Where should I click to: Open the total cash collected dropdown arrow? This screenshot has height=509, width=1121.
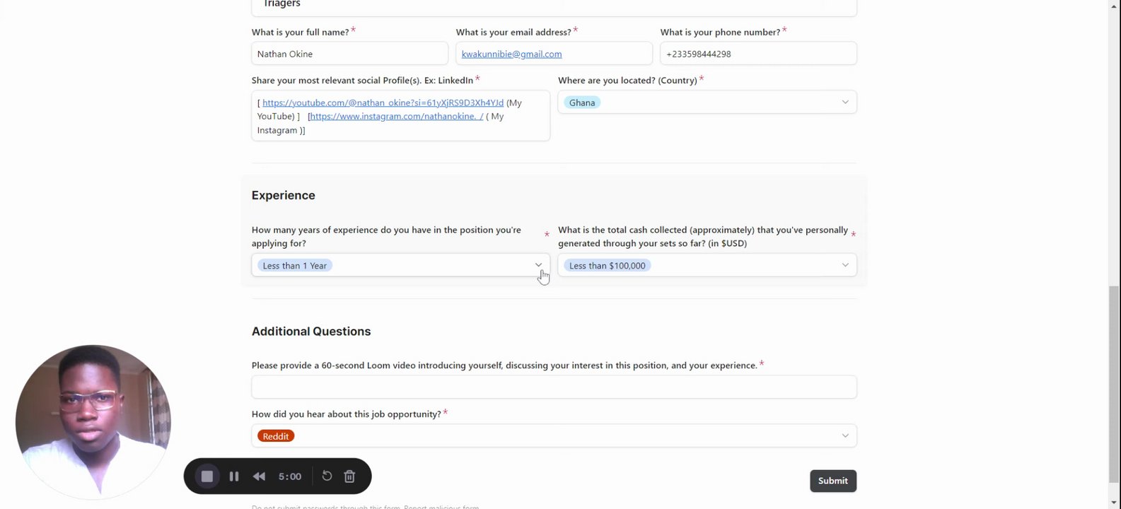tap(844, 265)
